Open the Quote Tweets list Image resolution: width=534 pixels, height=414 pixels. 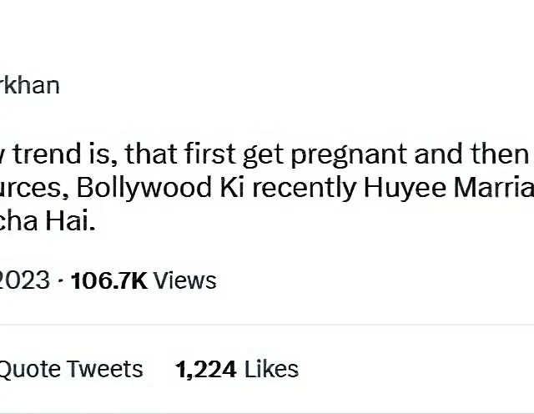(x=71, y=369)
